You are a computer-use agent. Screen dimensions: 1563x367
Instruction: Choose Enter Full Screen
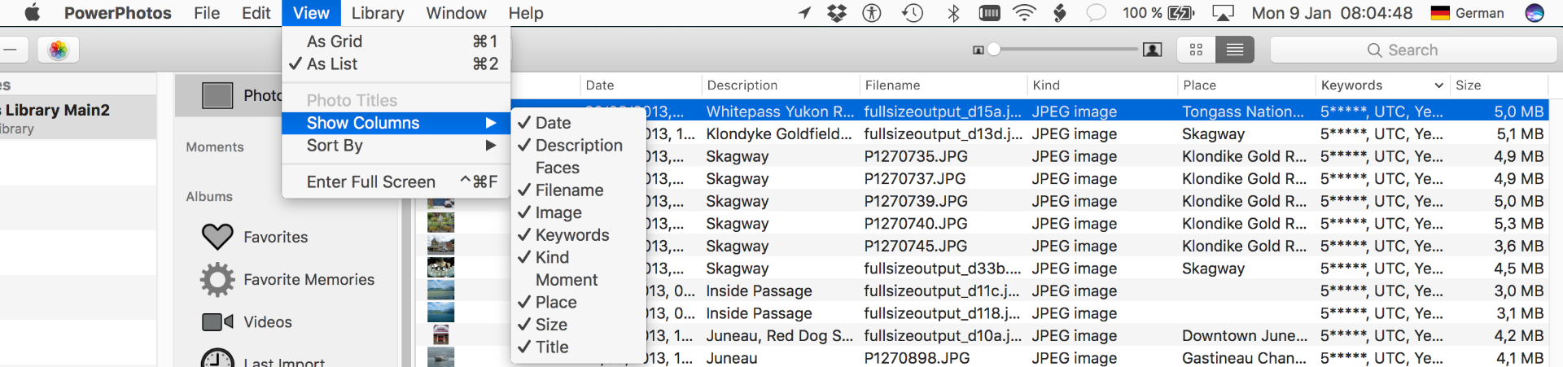point(396,181)
